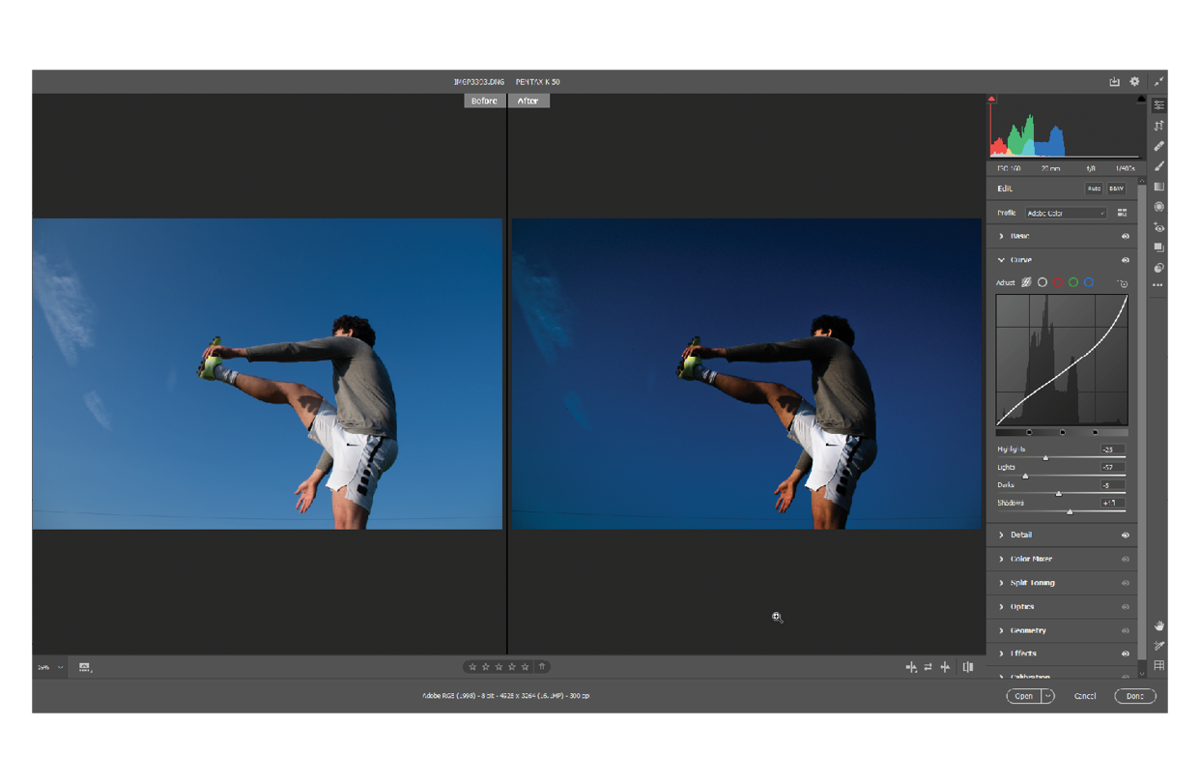Select the Graduated Filter tool
This screenshot has width=1200, height=783.
pyautogui.click(x=1158, y=187)
